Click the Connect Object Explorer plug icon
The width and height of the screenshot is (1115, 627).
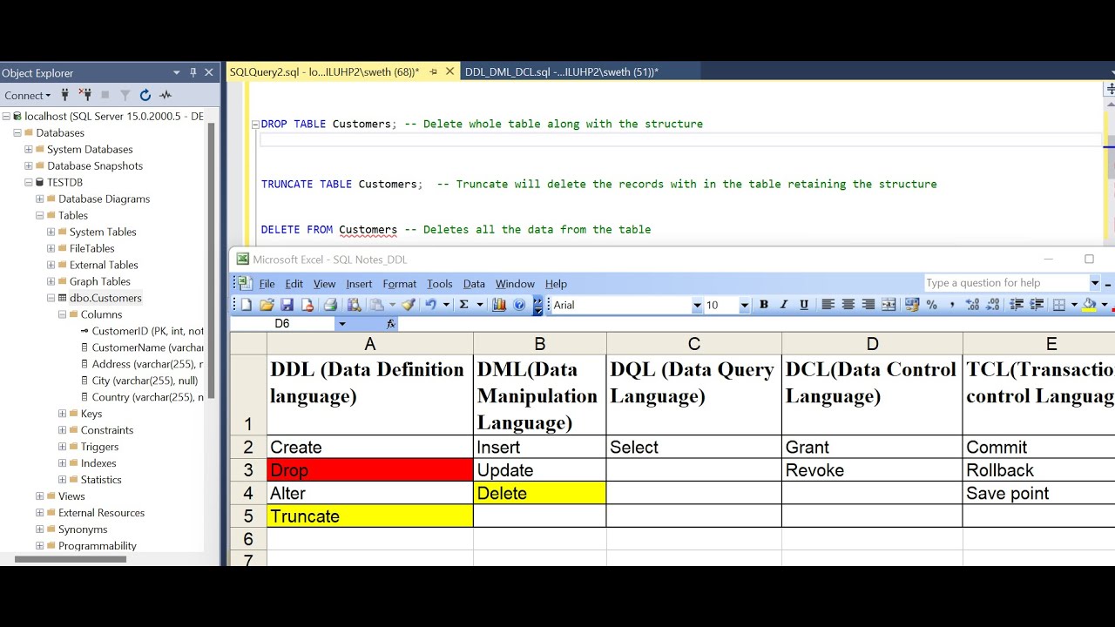point(65,95)
